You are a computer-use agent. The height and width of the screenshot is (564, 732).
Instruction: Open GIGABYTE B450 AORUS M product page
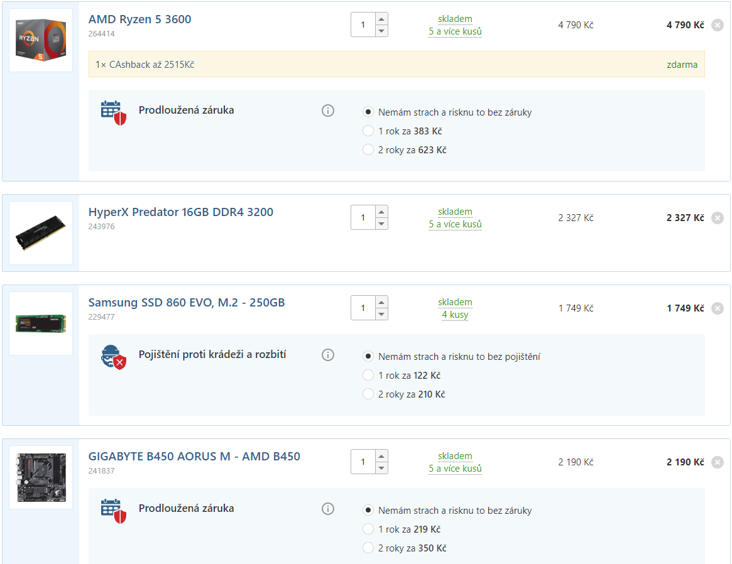point(194,457)
